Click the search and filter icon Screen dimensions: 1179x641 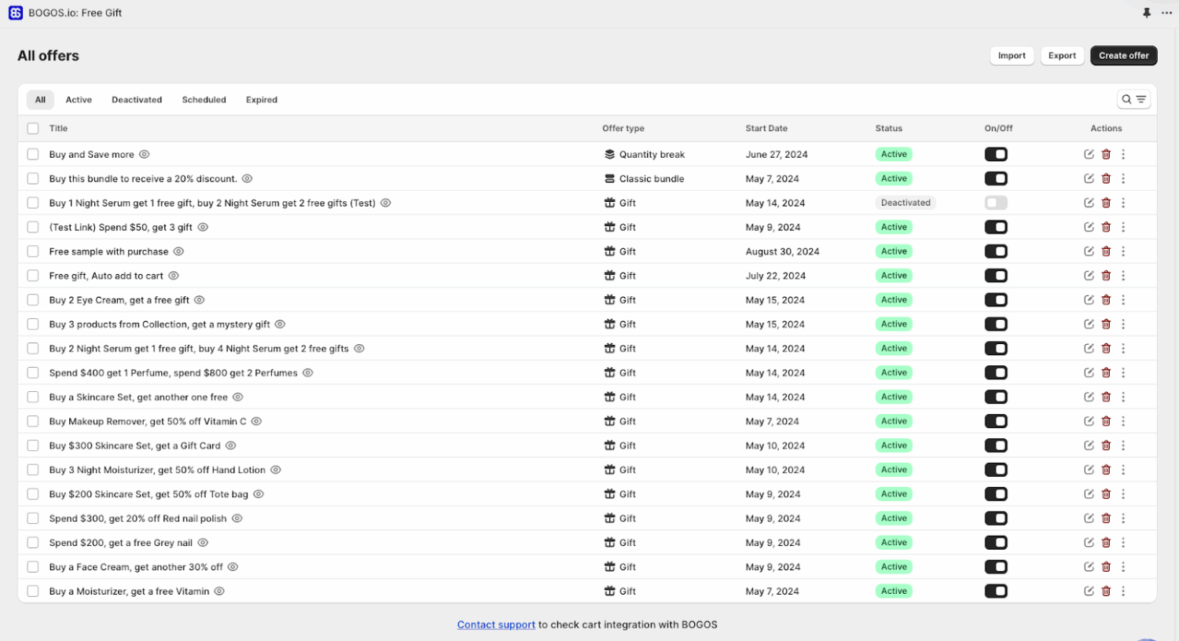click(x=1133, y=100)
